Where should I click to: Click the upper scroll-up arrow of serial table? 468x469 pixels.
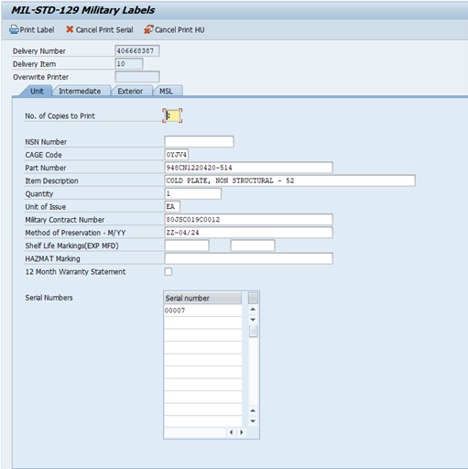253,310
